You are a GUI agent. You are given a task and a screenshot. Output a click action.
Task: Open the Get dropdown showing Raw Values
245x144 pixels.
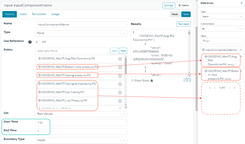tap(81, 114)
